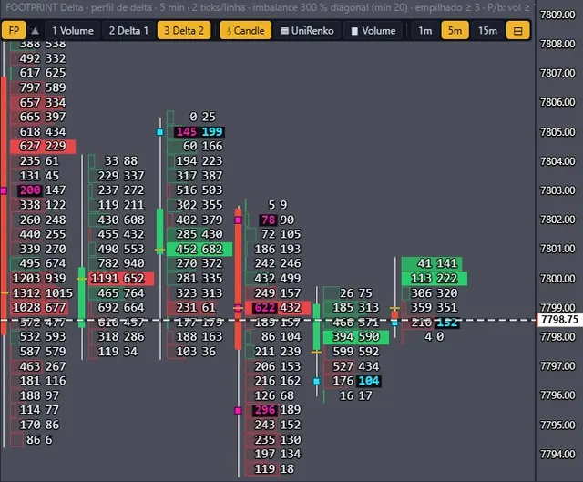Click the highlighted red cell 622 432

coord(278,308)
